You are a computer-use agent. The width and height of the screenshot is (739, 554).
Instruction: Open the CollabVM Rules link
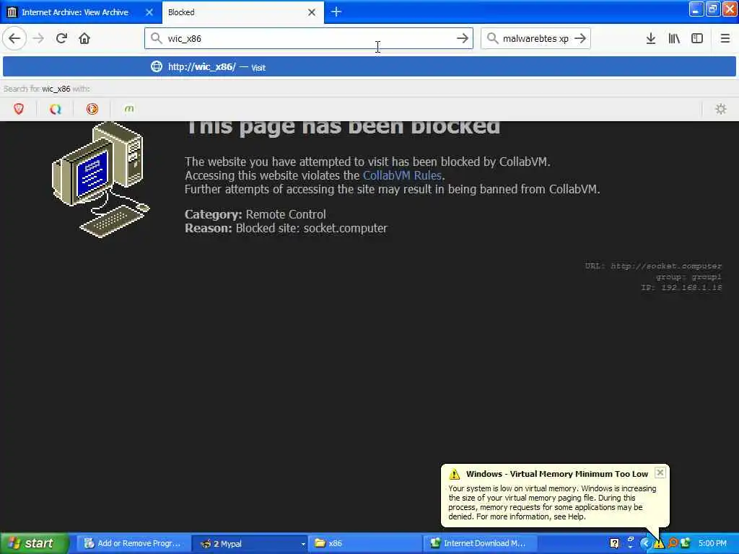402,176
